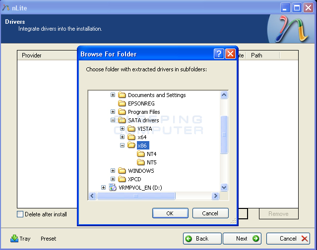Enable the Delete after install checkbox
Screen dimensions: 317x250
click(x=20, y=214)
